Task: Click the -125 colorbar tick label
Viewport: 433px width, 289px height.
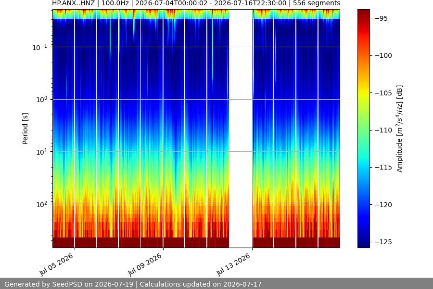Action: click(383, 242)
